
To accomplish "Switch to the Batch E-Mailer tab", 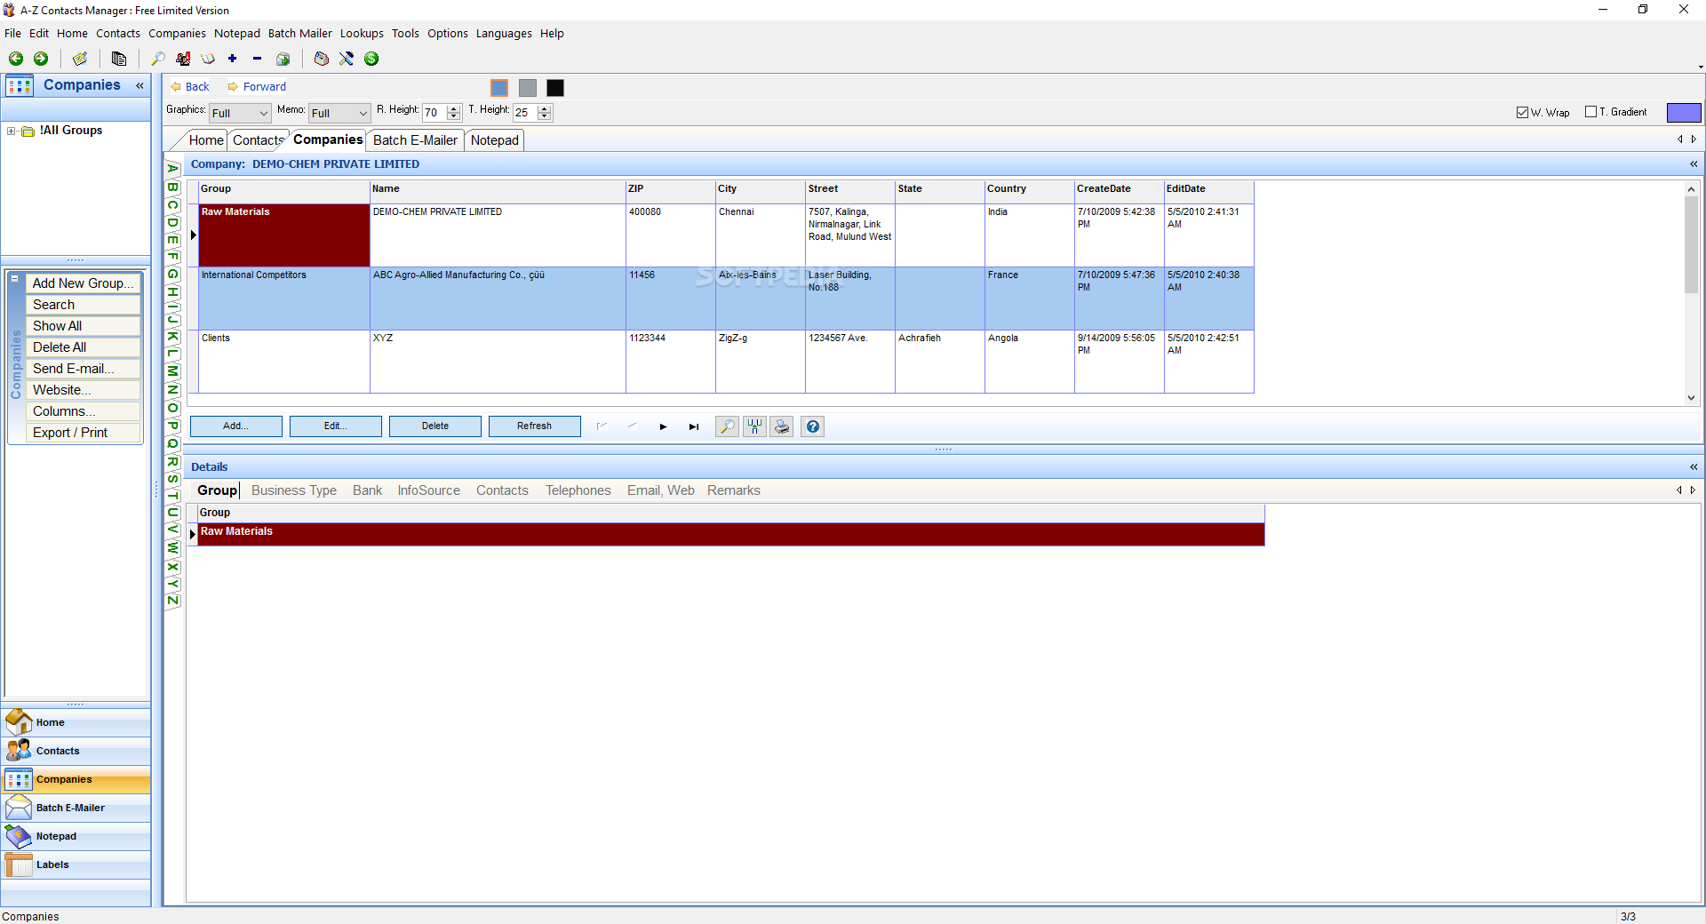I will pos(415,140).
